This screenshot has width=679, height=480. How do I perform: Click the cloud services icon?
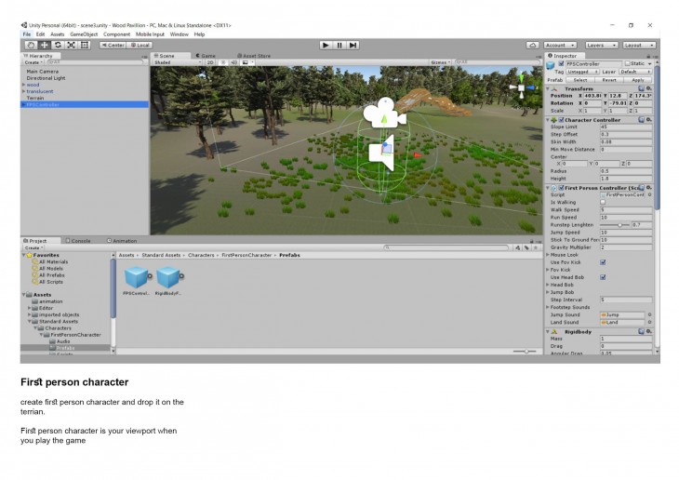[x=533, y=45]
